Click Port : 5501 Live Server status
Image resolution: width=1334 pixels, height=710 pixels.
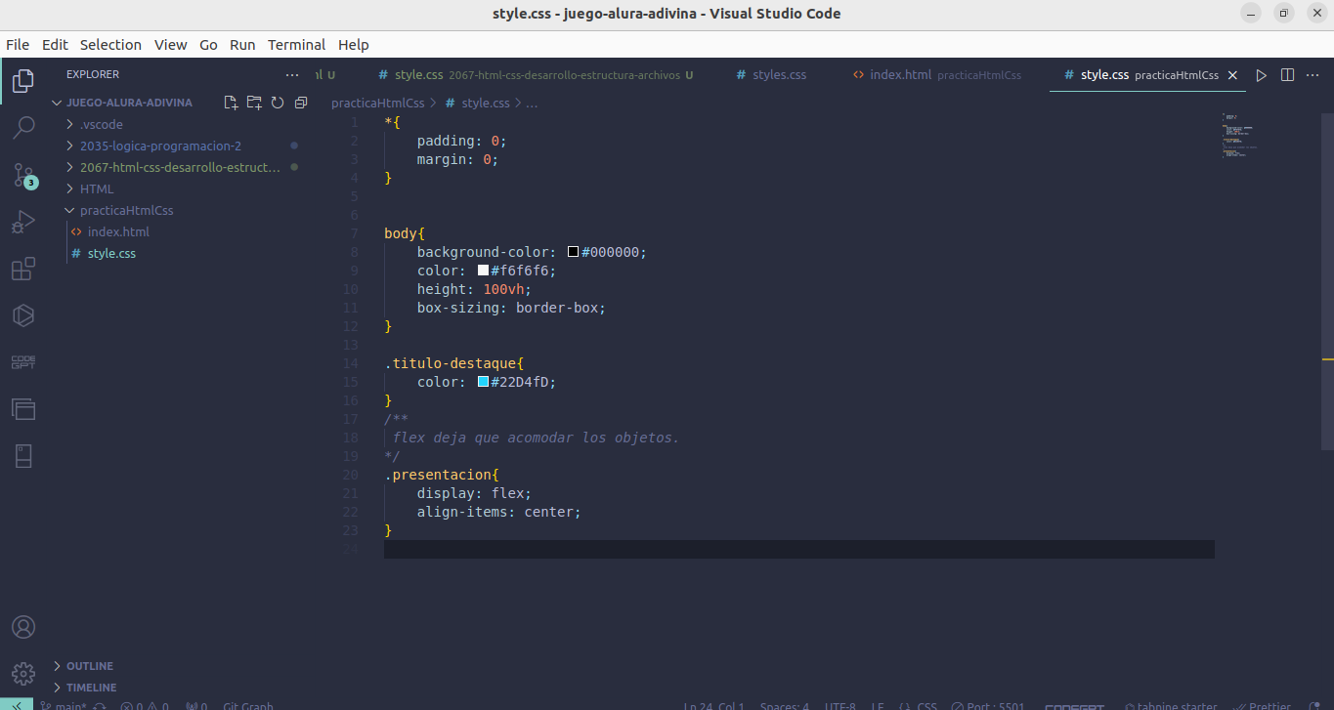987,706
